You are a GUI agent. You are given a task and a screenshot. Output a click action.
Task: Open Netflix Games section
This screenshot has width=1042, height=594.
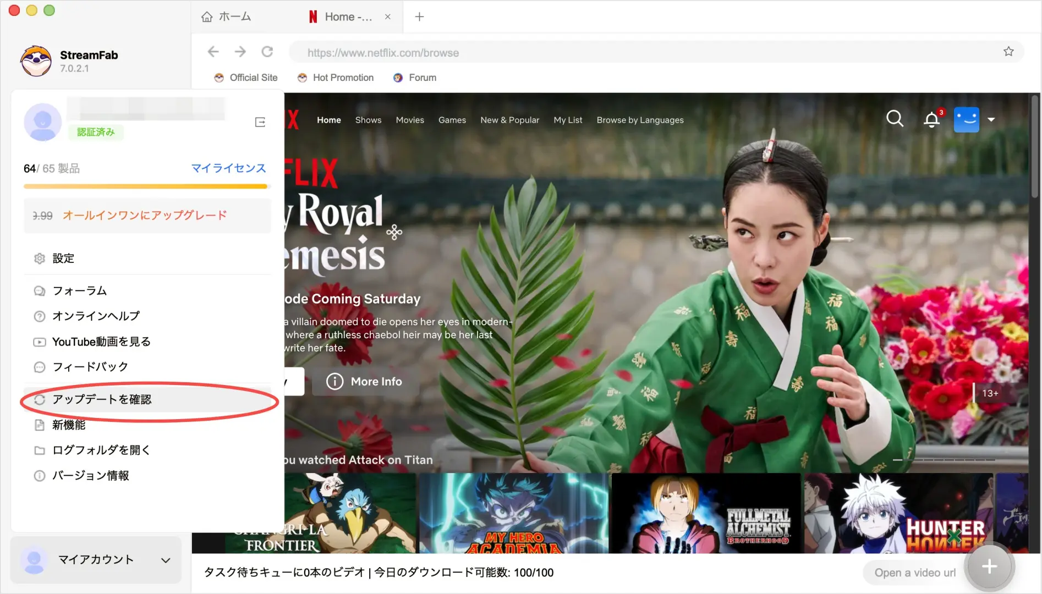452,120
